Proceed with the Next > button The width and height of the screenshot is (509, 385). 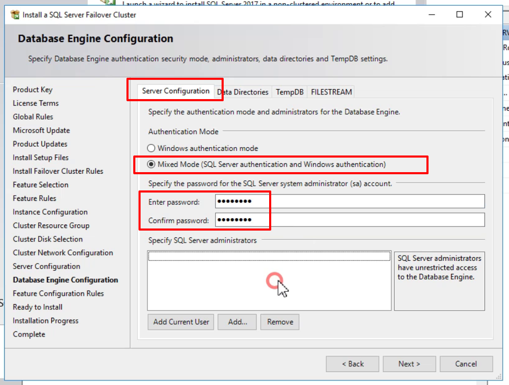pos(409,364)
